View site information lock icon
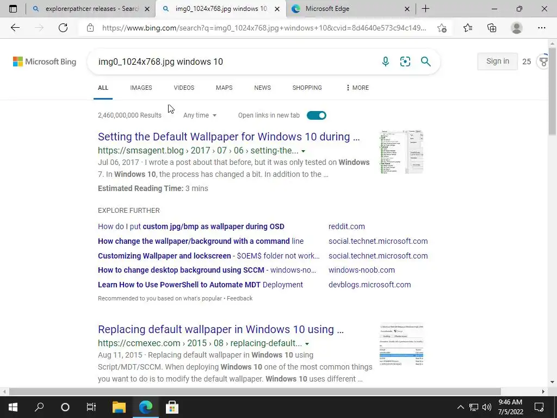Image resolution: width=557 pixels, height=418 pixels. pyautogui.click(x=90, y=28)
